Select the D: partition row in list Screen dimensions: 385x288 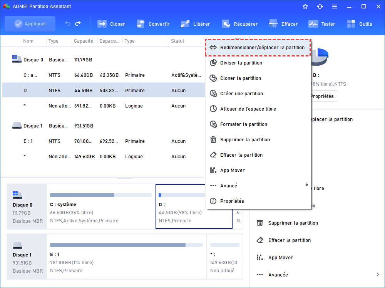coord(104,90)
